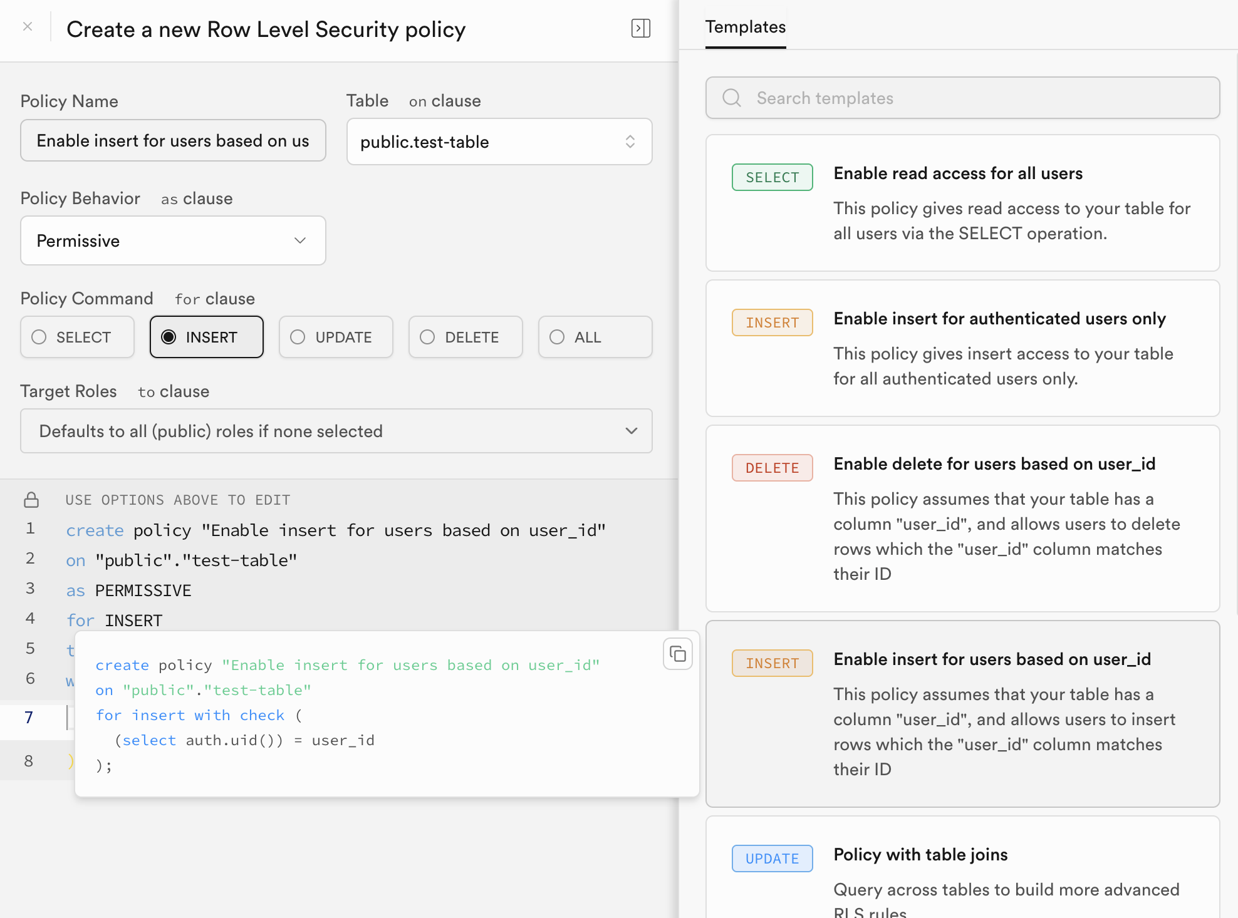This screenshot has height=918, width=1238.
Task: Apply the 'Enable read access for all users' template
Action: tap(962, 203)
